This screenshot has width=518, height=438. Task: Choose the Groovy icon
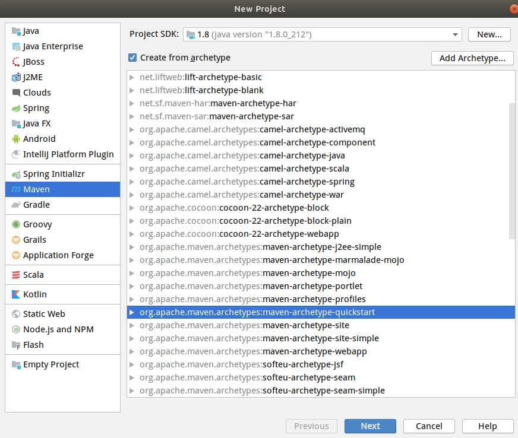(x=16, y=224)
